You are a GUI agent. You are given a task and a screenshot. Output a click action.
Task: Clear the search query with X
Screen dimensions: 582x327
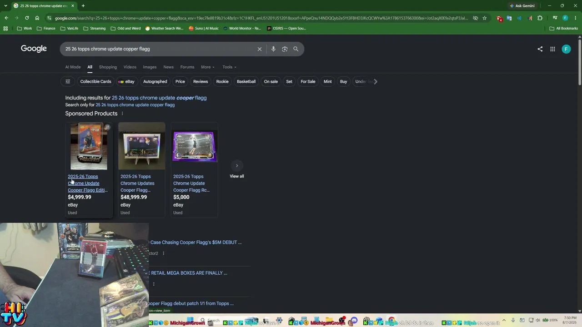[260, 49]
